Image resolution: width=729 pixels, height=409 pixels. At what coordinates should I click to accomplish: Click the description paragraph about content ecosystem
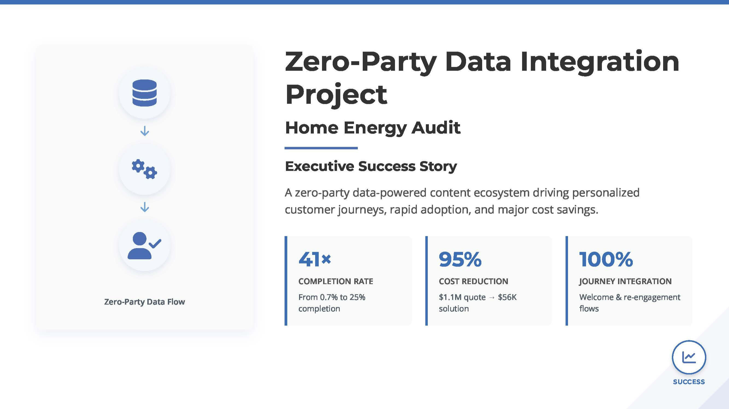[462, 201]
